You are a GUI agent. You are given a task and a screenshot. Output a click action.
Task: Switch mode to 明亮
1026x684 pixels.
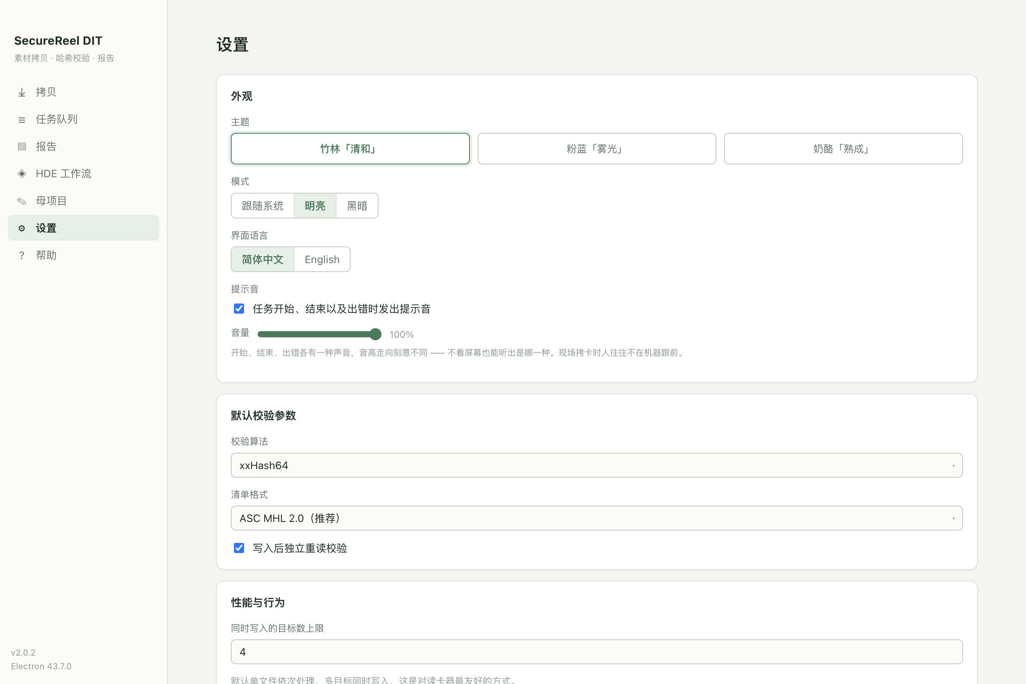(315, 206)
